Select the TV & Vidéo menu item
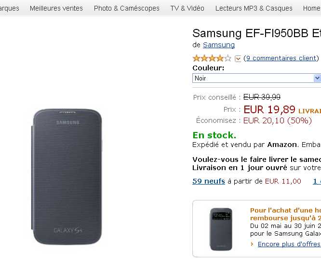Screen dimensions: 321x279 187,8
